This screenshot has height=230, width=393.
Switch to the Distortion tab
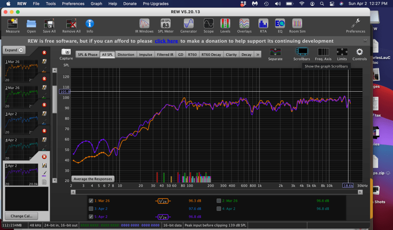(x=126, y=55)
